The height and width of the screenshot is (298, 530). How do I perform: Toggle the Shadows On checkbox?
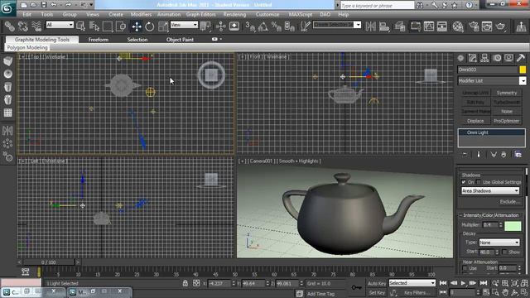(464, 182)
